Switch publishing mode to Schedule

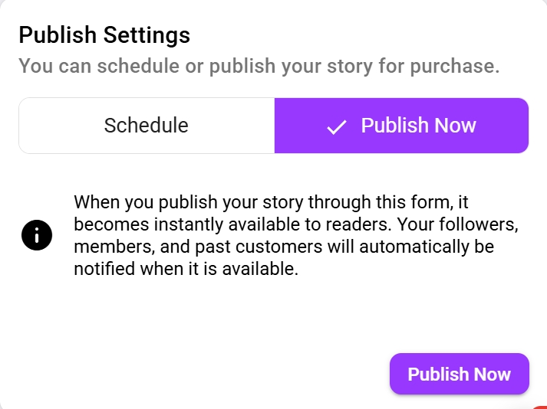point(147,126)
